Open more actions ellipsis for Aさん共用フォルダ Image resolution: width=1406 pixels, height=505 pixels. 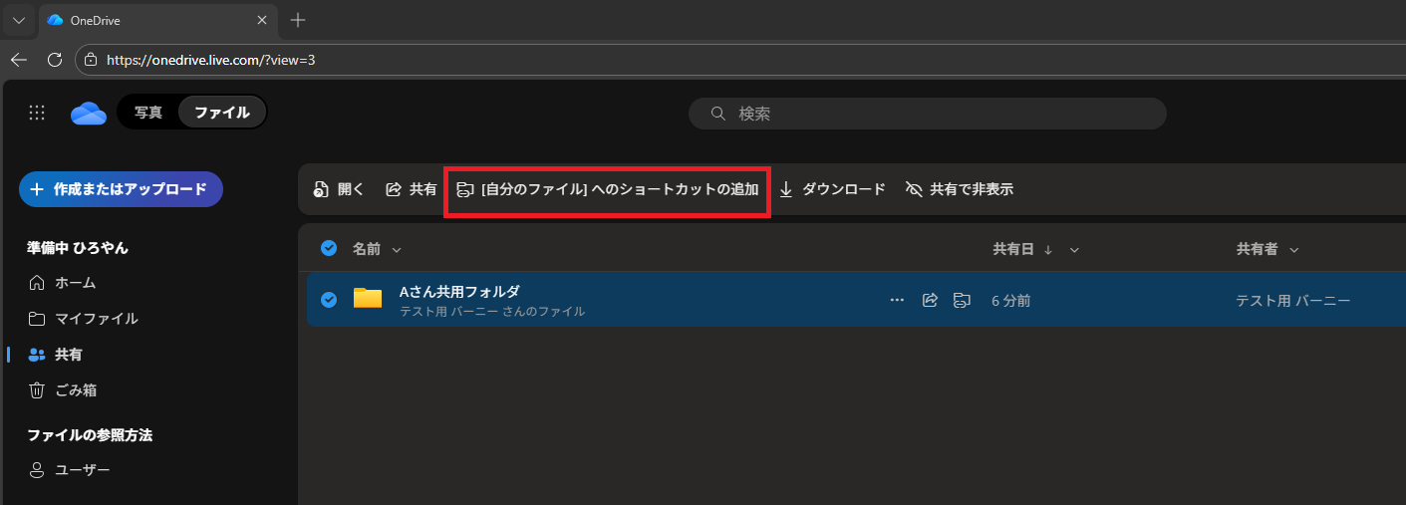click(x=897, y=300)
